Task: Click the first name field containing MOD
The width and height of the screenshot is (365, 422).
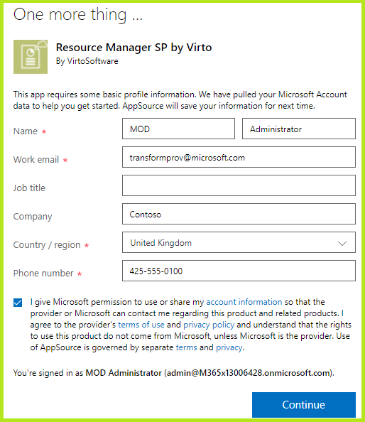Action: coord(178,129)
